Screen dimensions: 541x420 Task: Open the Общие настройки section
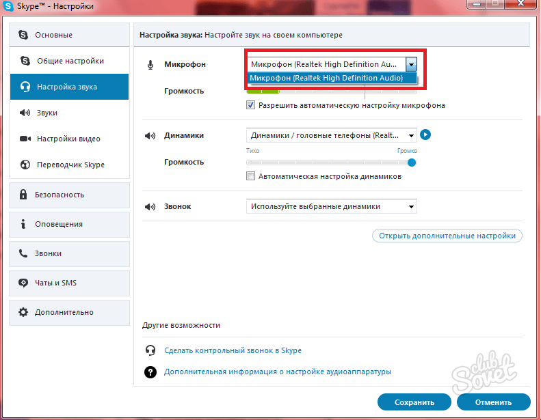[x=70, y=61]
